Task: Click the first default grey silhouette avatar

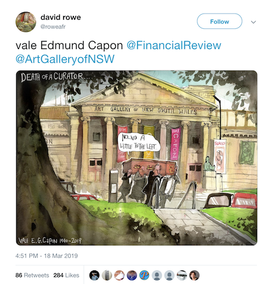Action: [157, 275]
